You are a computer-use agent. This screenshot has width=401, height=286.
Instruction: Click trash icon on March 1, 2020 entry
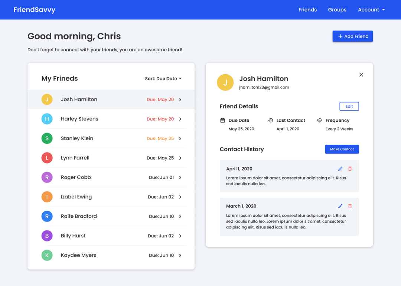pos(350,206)
